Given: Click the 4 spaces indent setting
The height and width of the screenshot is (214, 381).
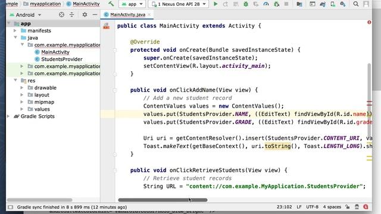Looking at the screenshot, I should 332,207.
